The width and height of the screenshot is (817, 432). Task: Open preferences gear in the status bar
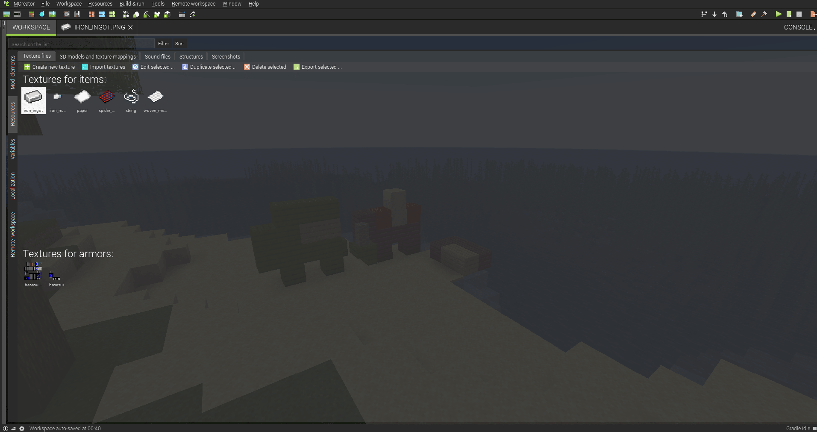point(22,428)
